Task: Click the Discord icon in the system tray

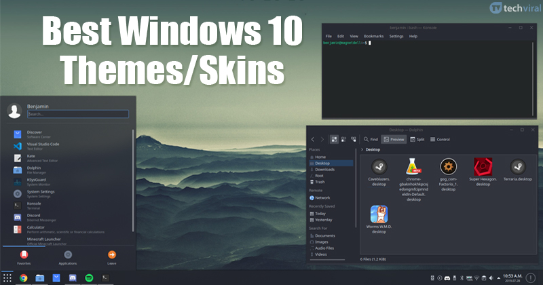Action: click(447, 278)
